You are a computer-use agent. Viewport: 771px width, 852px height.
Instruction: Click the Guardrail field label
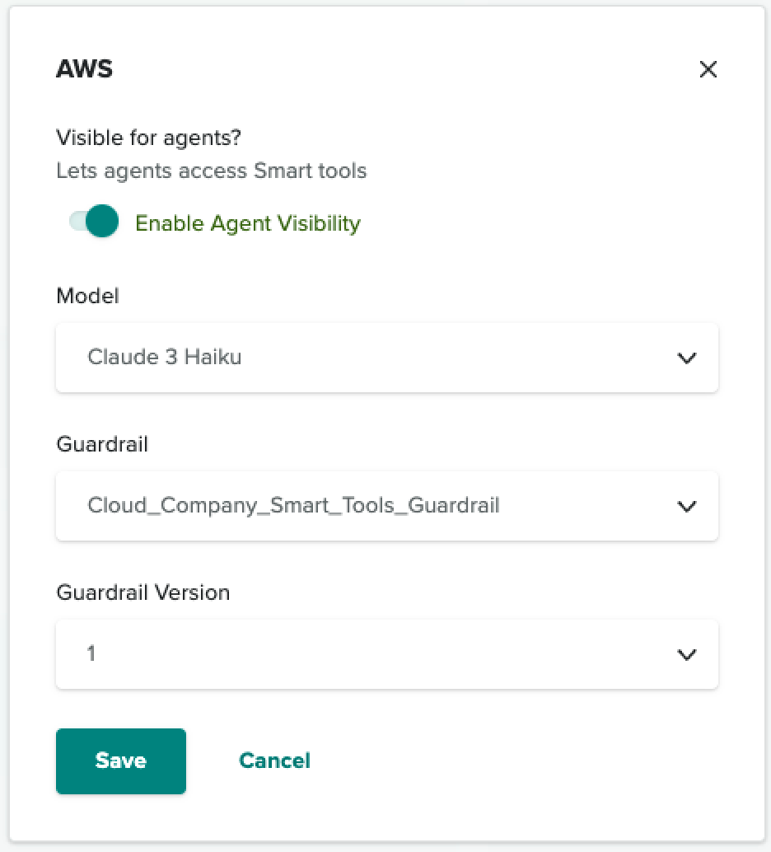pyautogui.click(x=102, y=444)
